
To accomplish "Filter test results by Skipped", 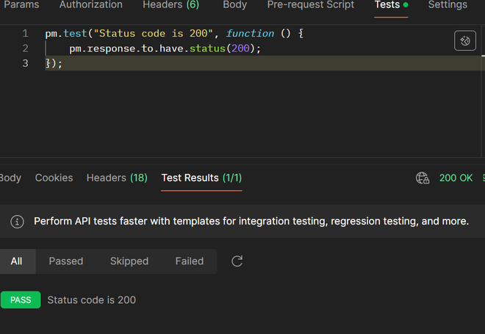I will pyautogui.click(x=129, y=261).
